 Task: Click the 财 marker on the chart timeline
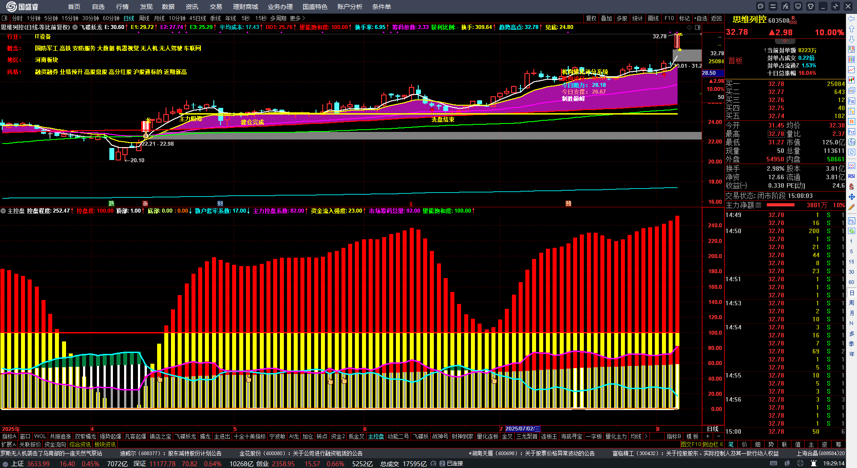(x=220, y=203)
